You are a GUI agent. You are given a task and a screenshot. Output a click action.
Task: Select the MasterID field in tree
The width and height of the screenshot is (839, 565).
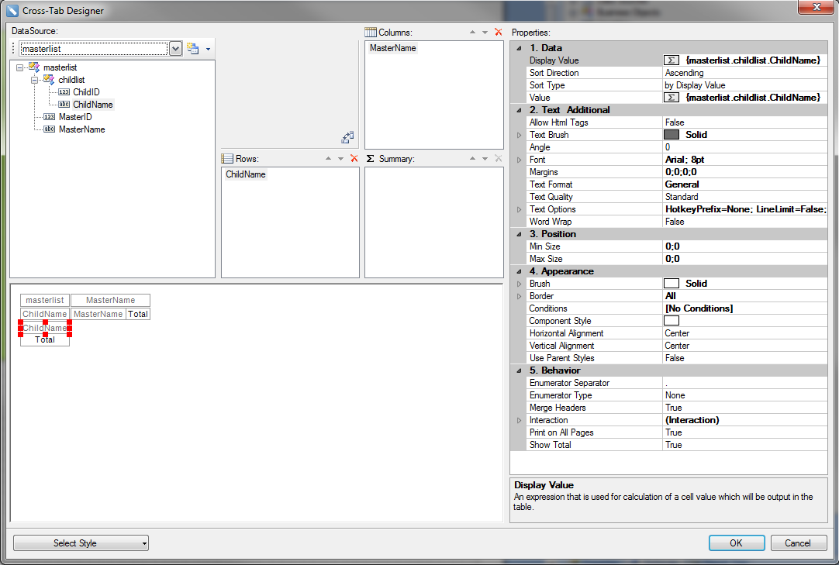point(75,116)
